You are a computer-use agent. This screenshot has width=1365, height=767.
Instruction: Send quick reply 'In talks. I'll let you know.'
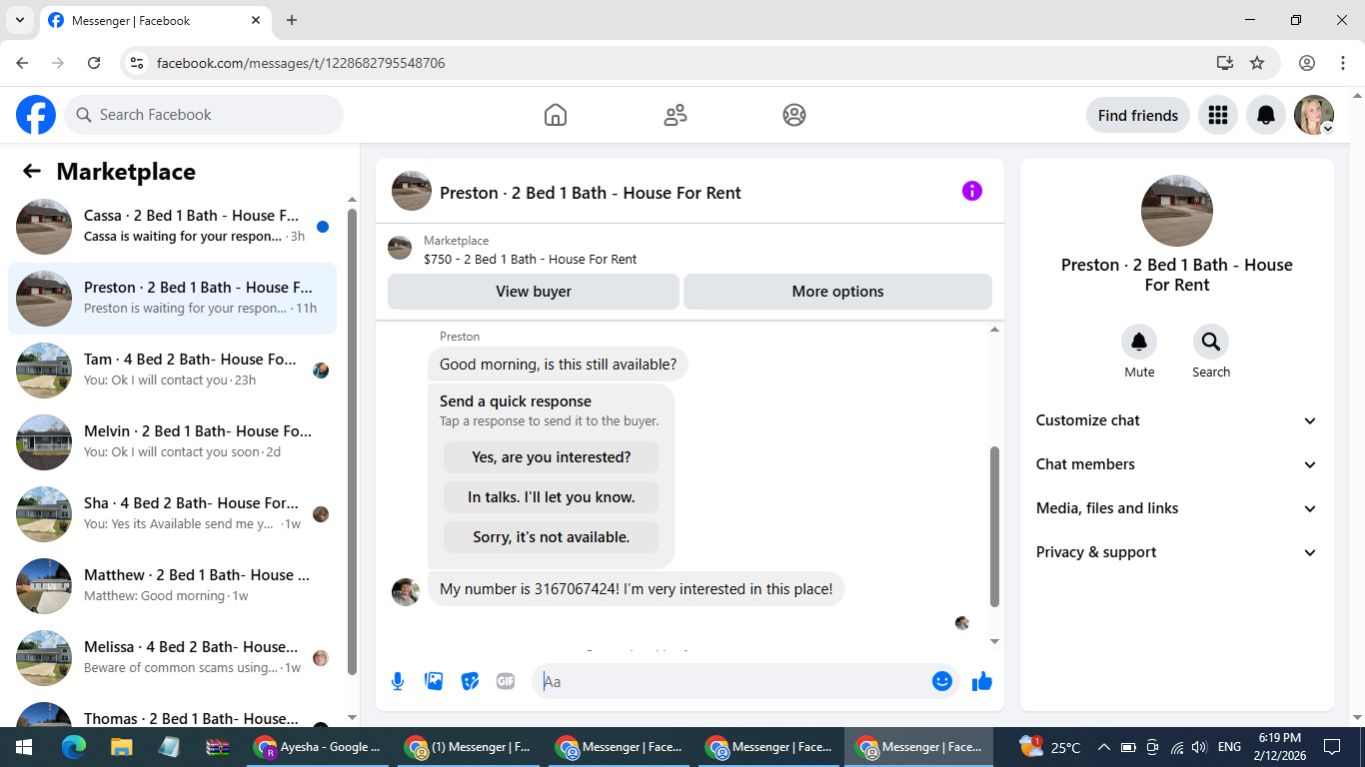click(552, 497)
